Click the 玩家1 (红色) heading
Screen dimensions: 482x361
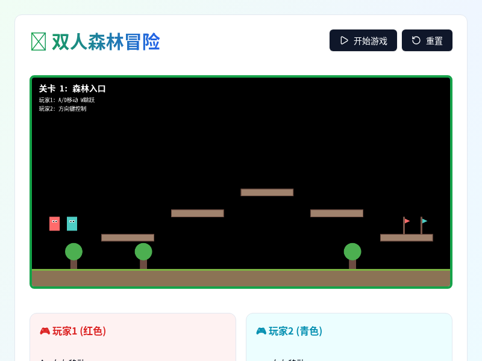[x=79, y=331]
